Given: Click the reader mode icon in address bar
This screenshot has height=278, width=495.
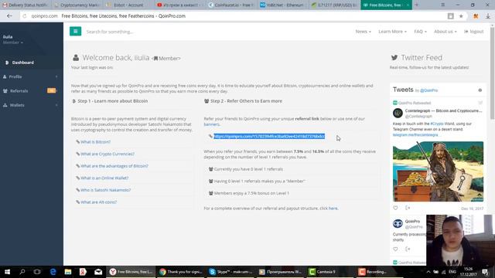Looking at the screenshot, I should (450, 16).
